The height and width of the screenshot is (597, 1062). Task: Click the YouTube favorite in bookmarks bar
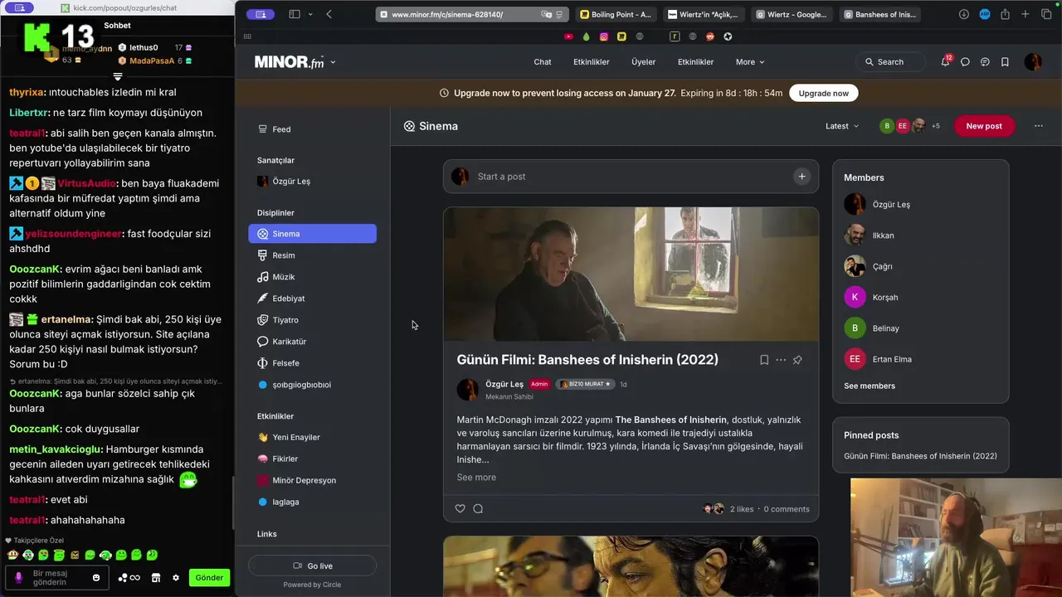coord(568,36)
